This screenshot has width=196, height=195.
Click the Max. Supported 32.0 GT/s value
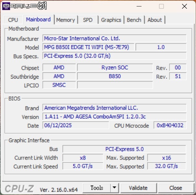coord(166,166)
